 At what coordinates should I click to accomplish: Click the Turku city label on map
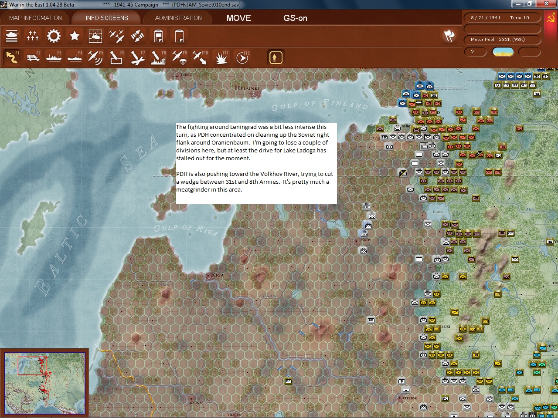(x=186, y=74)
